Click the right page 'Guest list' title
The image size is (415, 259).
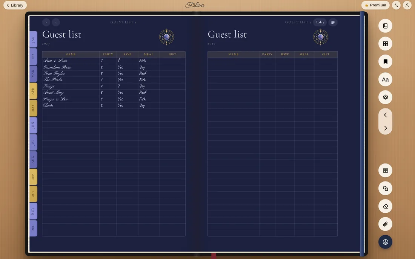tap(227, 34)
